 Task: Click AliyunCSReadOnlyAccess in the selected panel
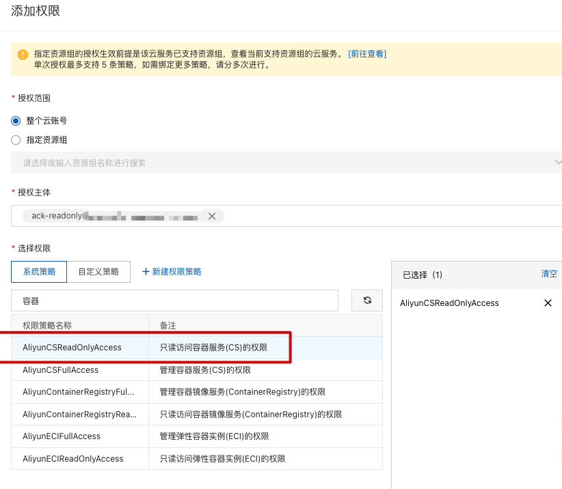449,303
